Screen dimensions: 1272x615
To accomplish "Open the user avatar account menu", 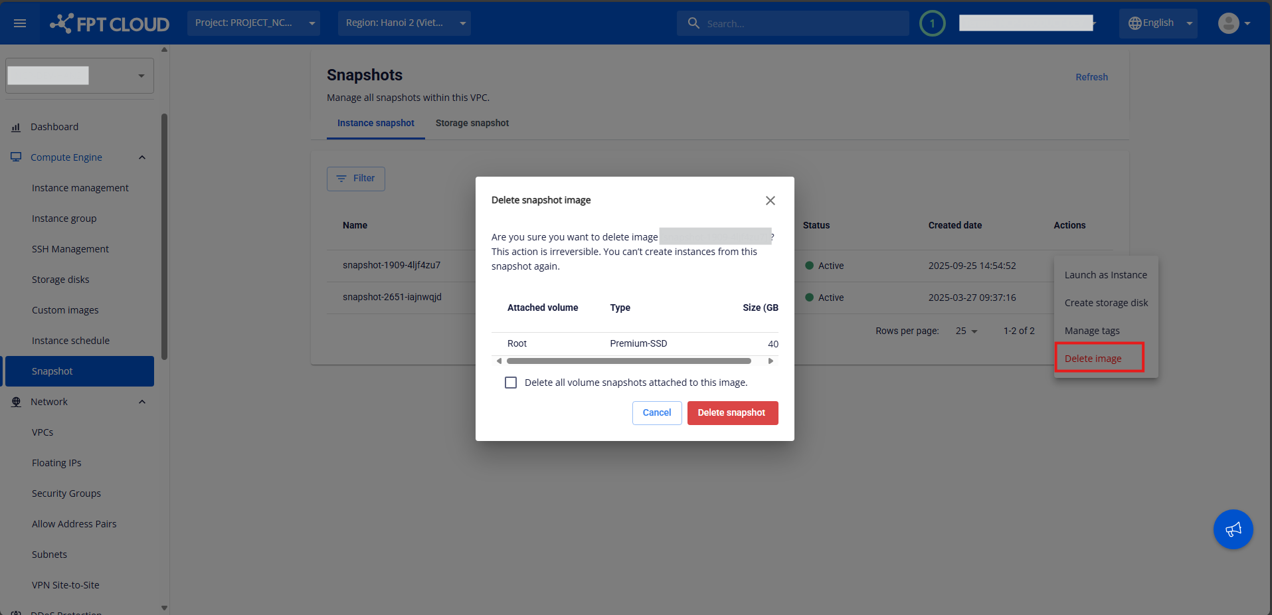I will (x=1233, y=23).
